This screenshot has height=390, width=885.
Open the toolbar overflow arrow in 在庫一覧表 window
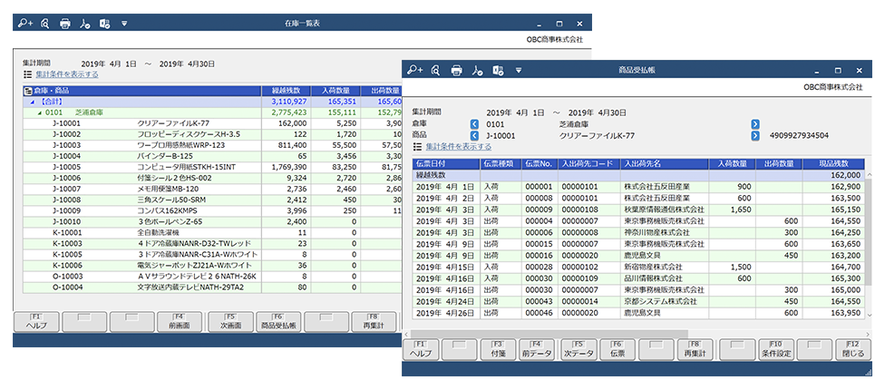click(x=125, y=24)
